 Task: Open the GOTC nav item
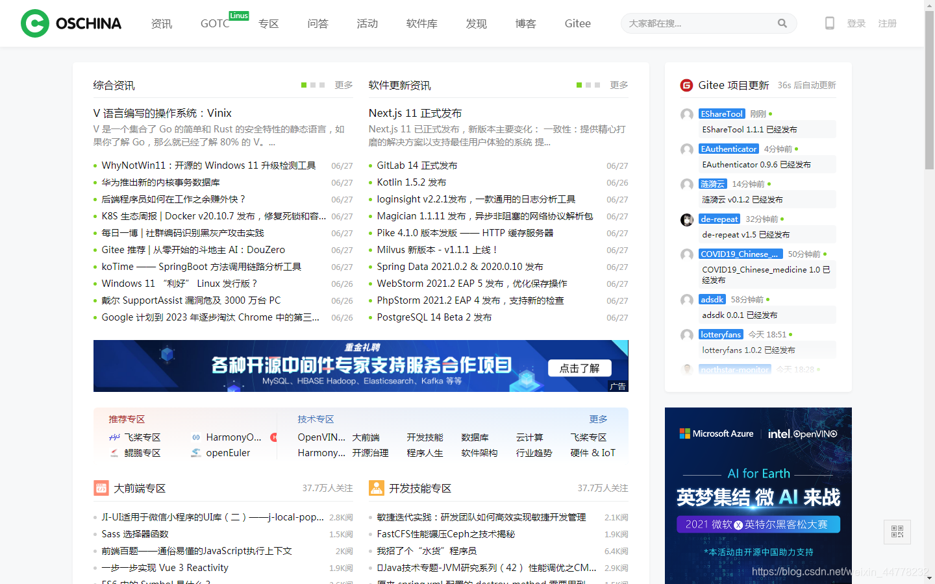(x=215, y=23)
